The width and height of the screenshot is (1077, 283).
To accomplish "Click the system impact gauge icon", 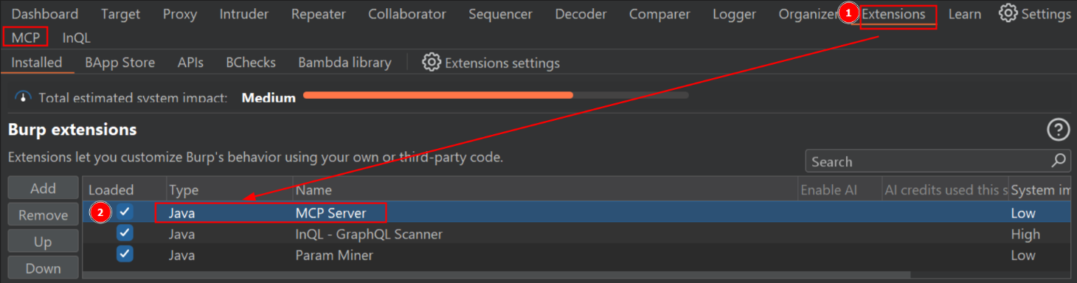I will 24,97.
